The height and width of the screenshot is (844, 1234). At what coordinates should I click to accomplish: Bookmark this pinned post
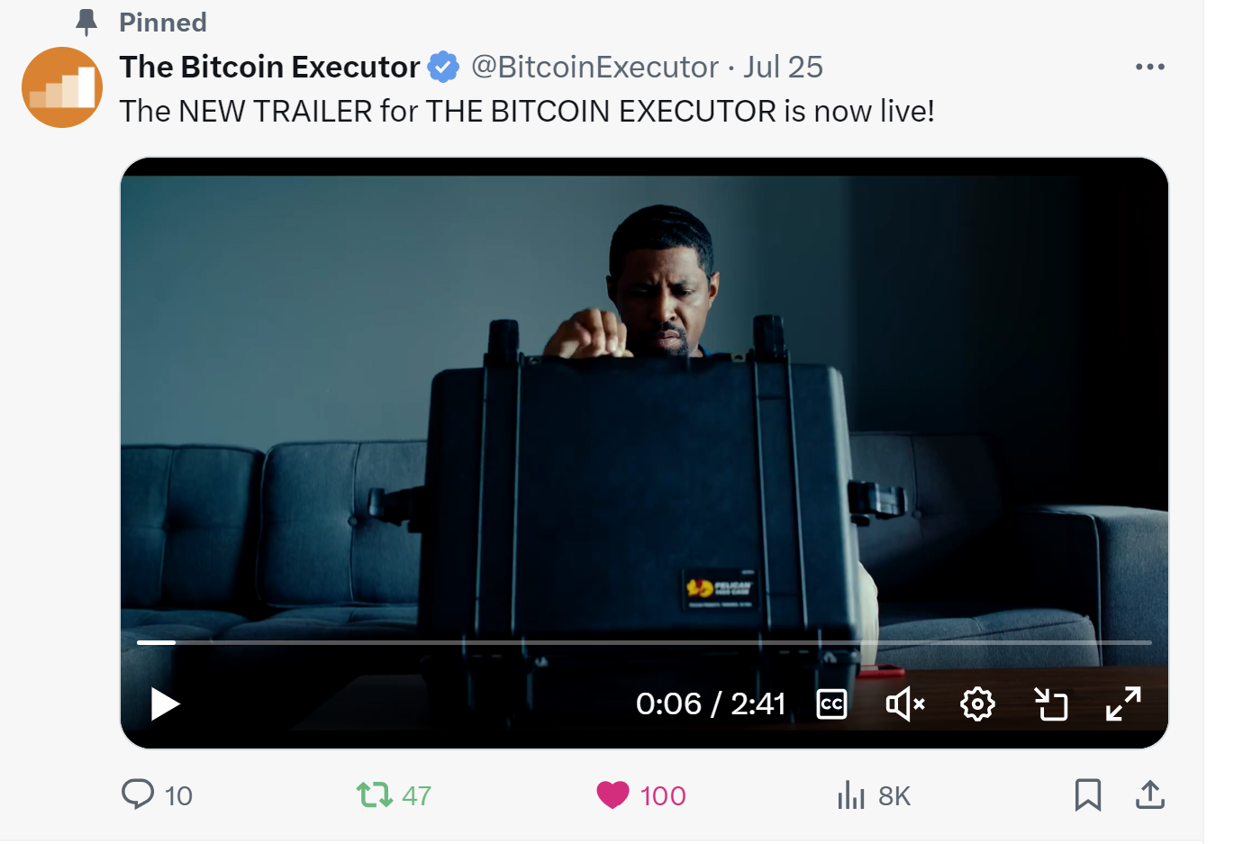(x=1088, y=794)
